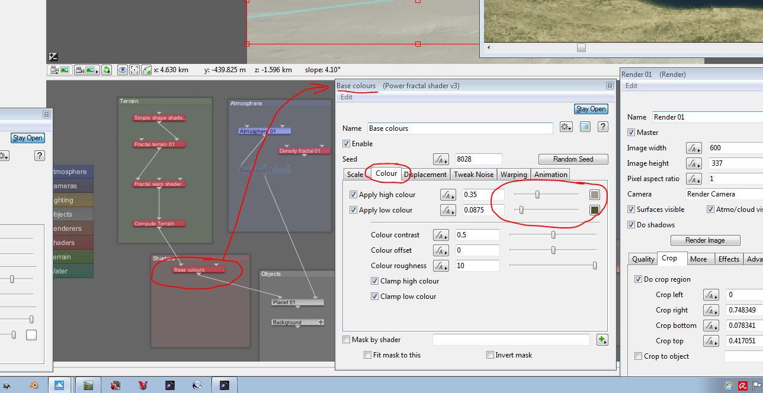Viewport: 763px width, 393px height.
Task: Click the Avira red umbrella tray icon
Action: (x=742, y=385)
